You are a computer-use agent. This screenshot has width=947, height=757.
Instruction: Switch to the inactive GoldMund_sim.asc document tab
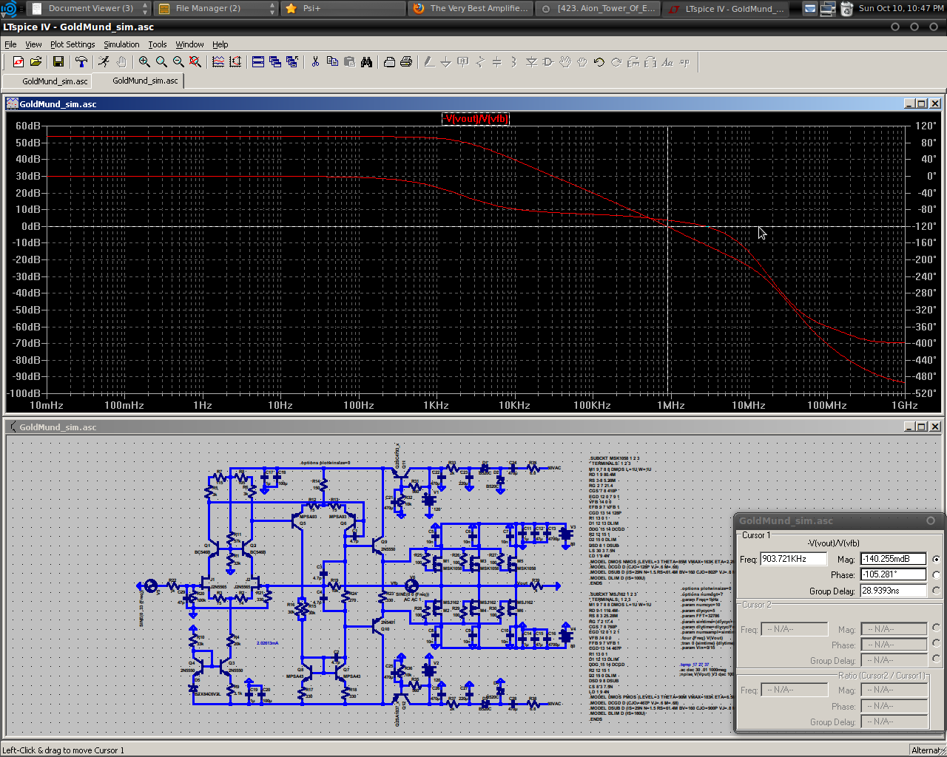(48, 81)
